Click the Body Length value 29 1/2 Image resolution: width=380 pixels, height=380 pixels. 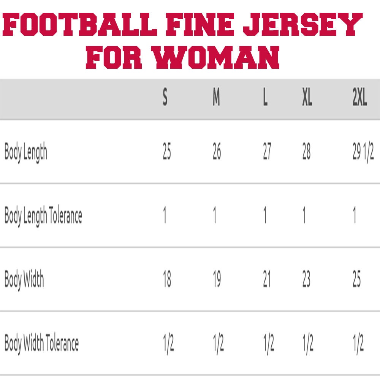[363, 152]
